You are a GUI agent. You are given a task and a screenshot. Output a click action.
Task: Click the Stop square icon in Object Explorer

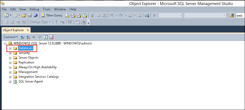[34, 37]
